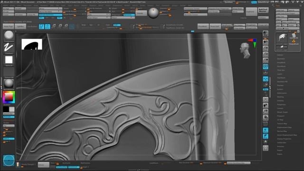Click the LightBox button
The width and height of the screenshot is (304, 171).
tap(20, 27)
